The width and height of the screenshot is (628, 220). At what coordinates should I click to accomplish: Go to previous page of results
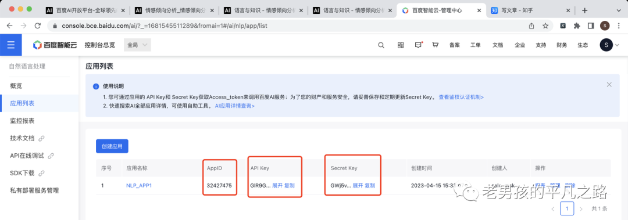553,208
